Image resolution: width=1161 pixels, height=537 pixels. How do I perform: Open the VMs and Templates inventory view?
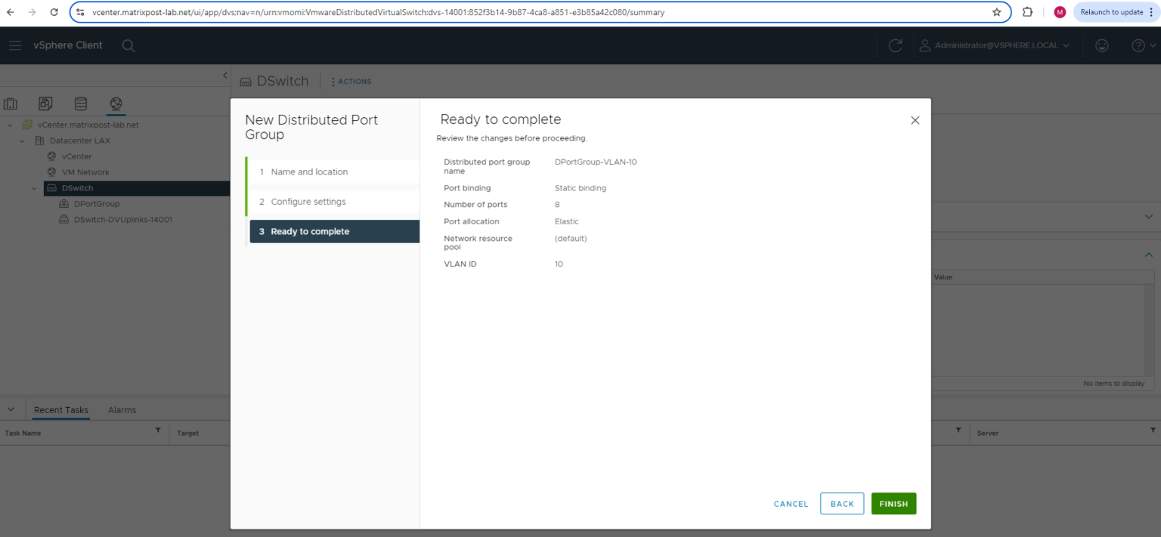tap(45, 103)
